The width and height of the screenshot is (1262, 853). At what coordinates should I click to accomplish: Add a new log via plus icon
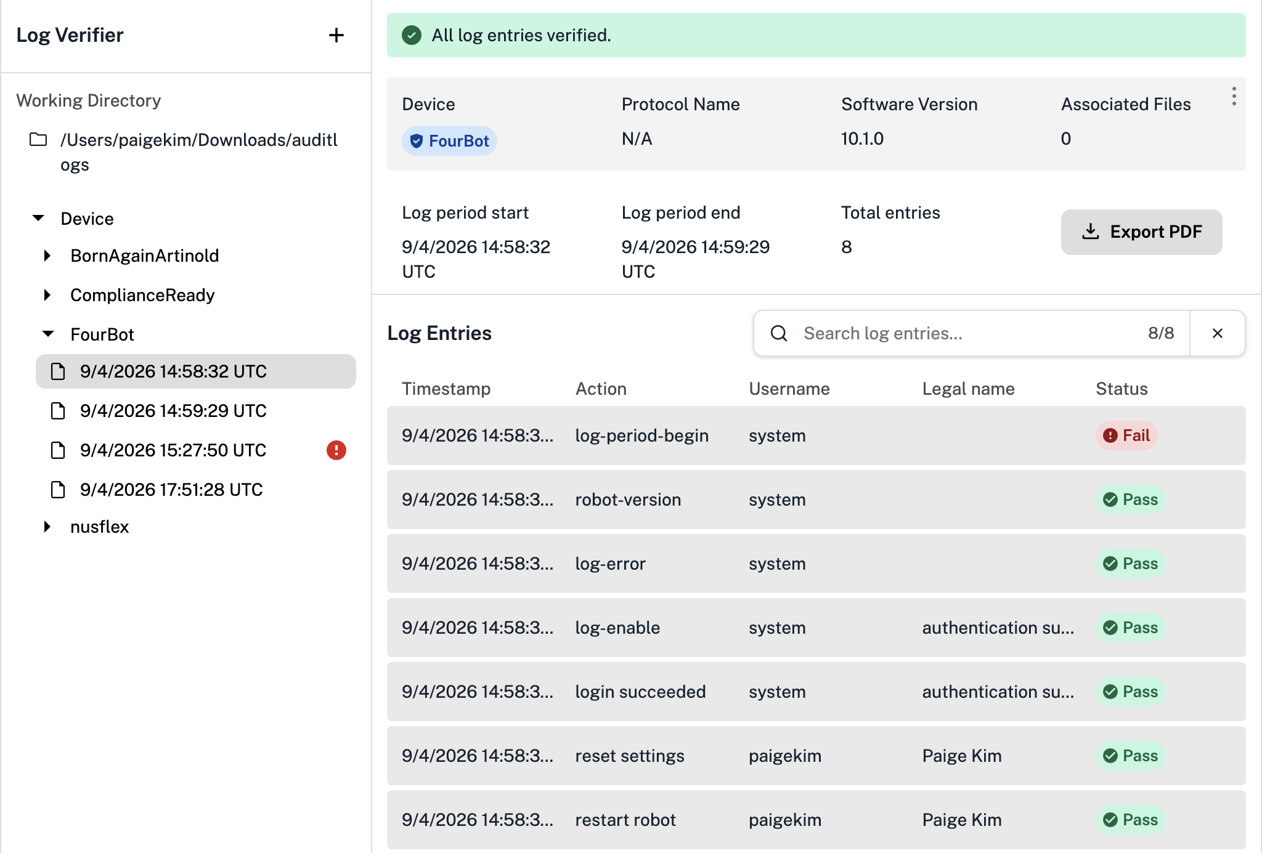tap(336, 35)
